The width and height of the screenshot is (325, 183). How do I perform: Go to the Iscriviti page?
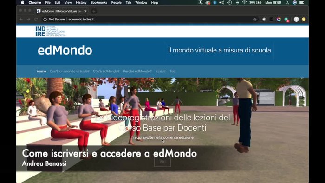click(x=161, y=71)
